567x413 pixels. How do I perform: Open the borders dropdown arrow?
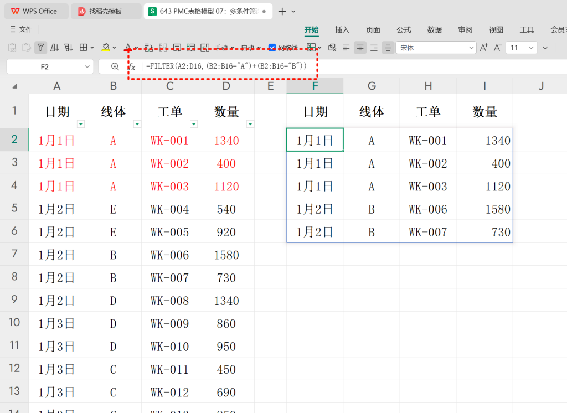click(92, 48)
